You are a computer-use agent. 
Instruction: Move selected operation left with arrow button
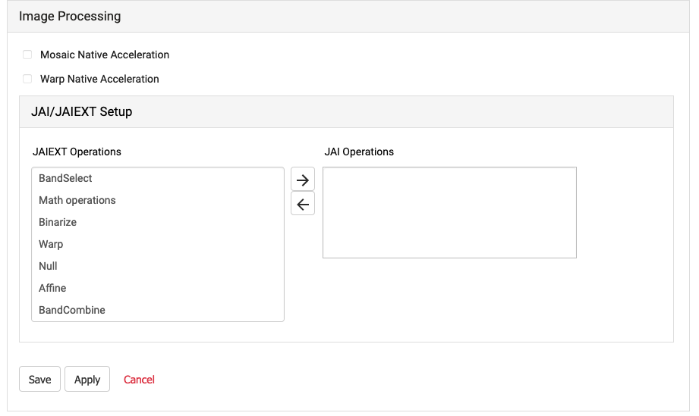coord(303,204)
